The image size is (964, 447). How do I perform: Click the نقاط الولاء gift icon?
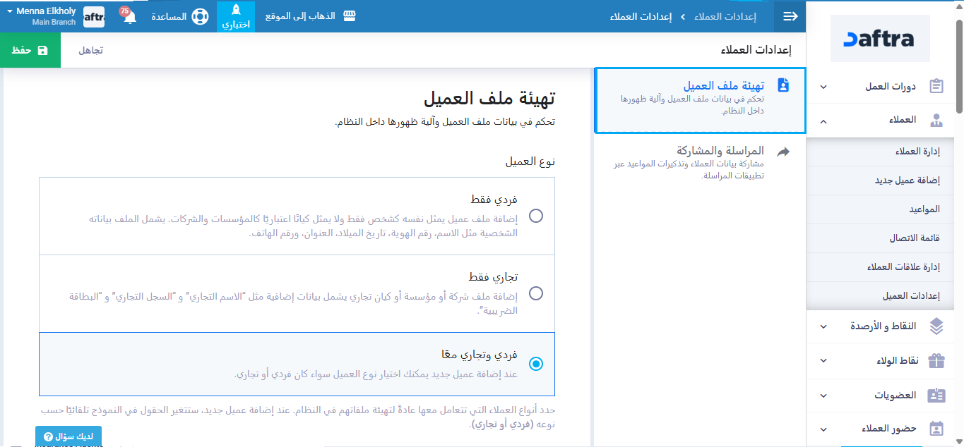click(936, 360)
